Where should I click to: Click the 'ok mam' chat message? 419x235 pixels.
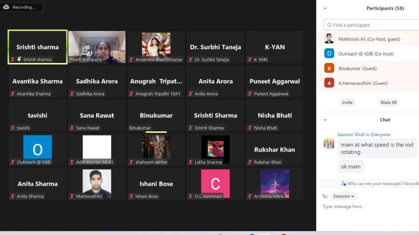coord(350,167)
